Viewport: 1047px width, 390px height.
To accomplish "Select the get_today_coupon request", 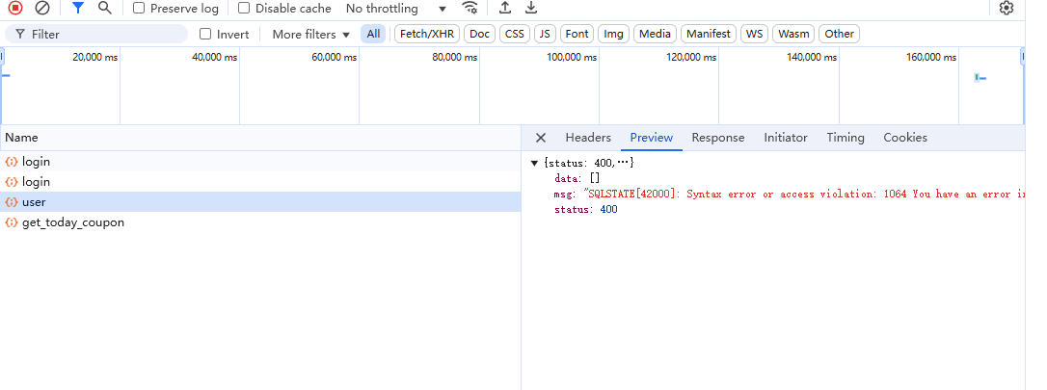I will pyautogui.click(x=73, y=222).
